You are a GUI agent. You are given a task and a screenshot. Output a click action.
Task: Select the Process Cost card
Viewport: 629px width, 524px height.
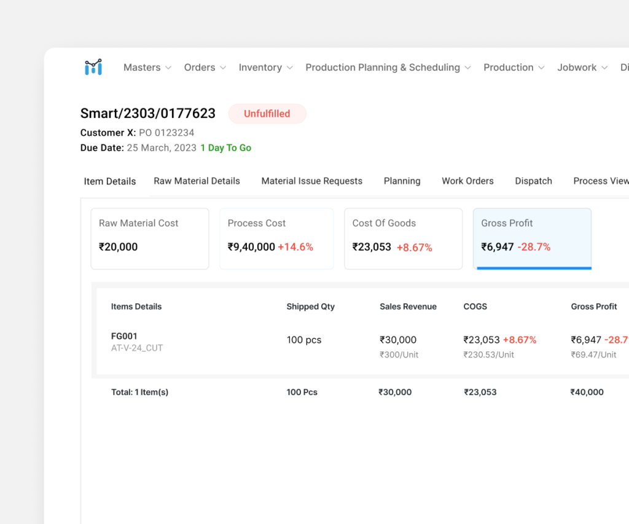(277, 239)
